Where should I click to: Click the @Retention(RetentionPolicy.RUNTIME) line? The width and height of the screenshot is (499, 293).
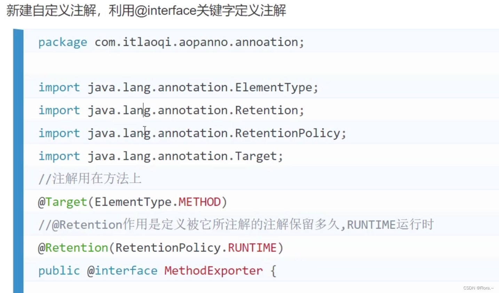[x=161, y=248]
